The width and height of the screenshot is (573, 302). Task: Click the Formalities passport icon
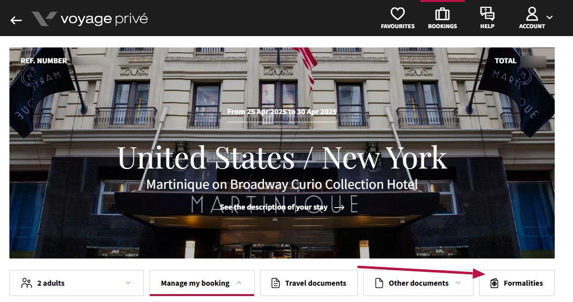494,283
